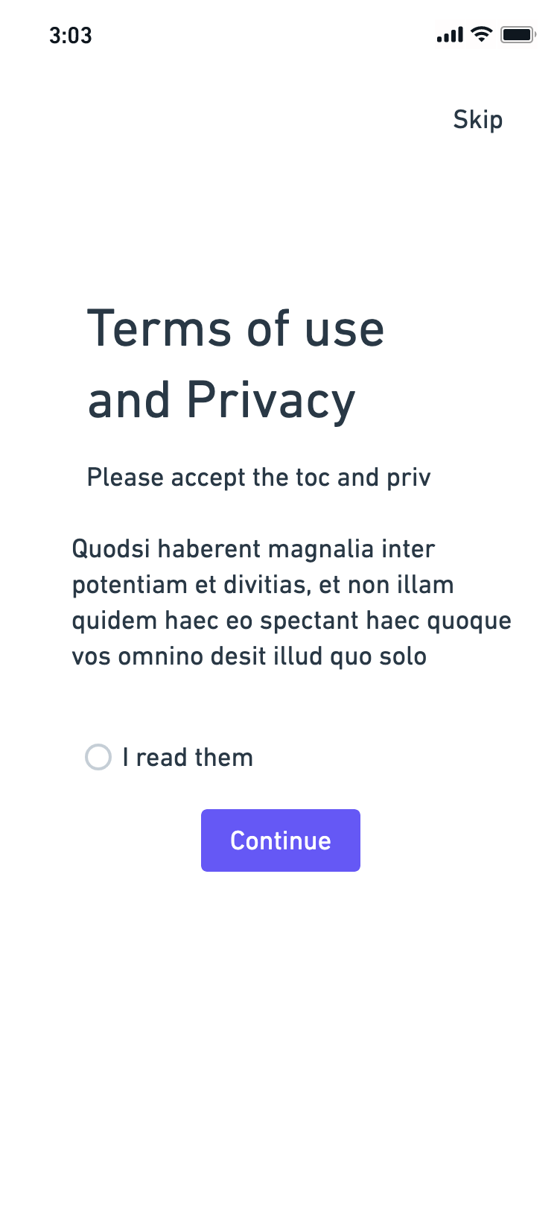Tap the "I read them" label text

[x=188, y=758]
